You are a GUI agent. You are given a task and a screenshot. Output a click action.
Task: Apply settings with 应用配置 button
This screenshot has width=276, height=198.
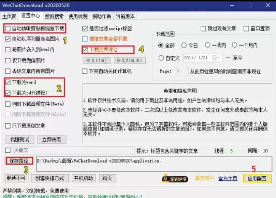tap(257, 178)
